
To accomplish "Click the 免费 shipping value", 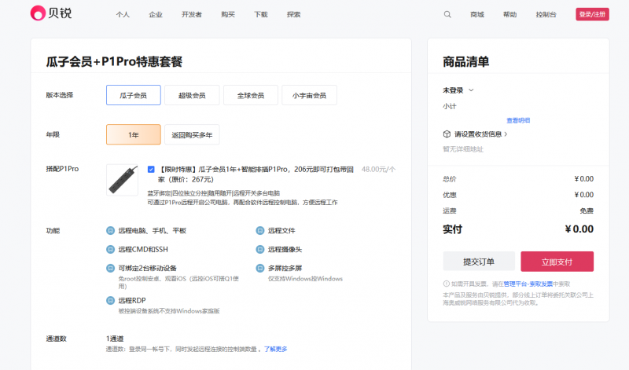I will point(587,211).
